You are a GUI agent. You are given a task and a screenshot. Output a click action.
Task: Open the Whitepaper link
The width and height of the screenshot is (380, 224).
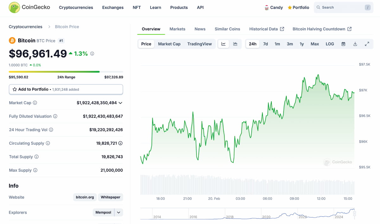(x=111, y=197)
